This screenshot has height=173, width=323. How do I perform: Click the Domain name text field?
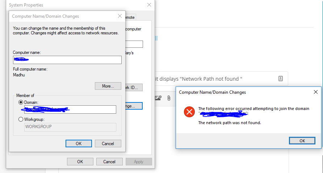[x=70, y=110]
